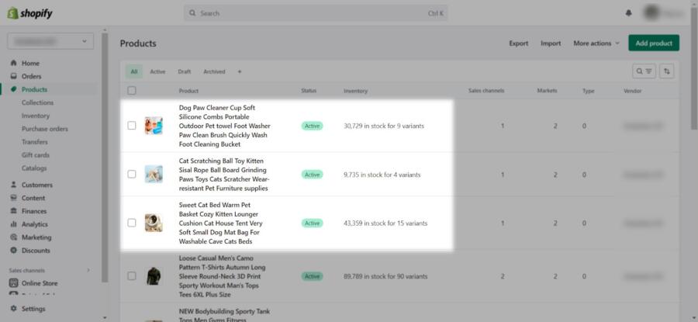Open Inventory in the sidebar

tap(36, 116)
